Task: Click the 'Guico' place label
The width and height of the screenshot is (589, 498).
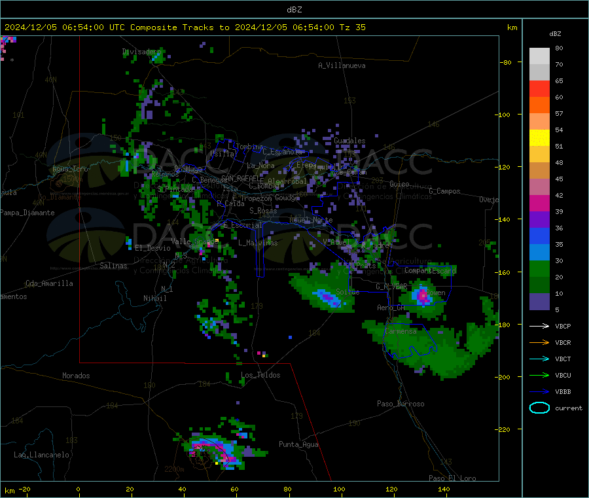Action: coord(399,184)
